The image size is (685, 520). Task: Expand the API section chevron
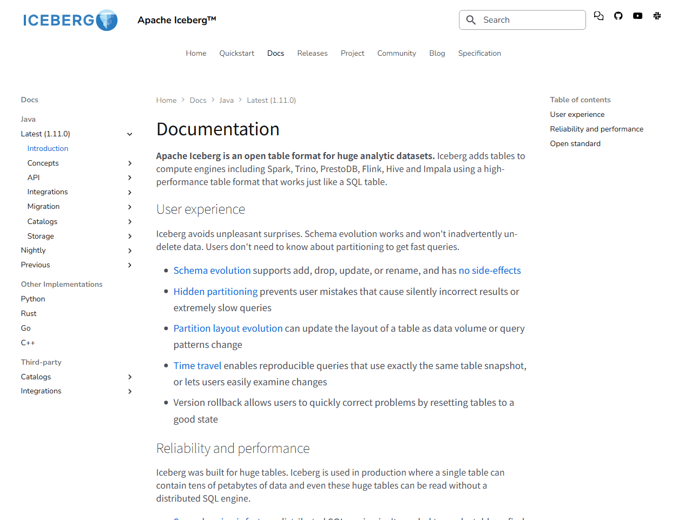[x=130, y=178]
